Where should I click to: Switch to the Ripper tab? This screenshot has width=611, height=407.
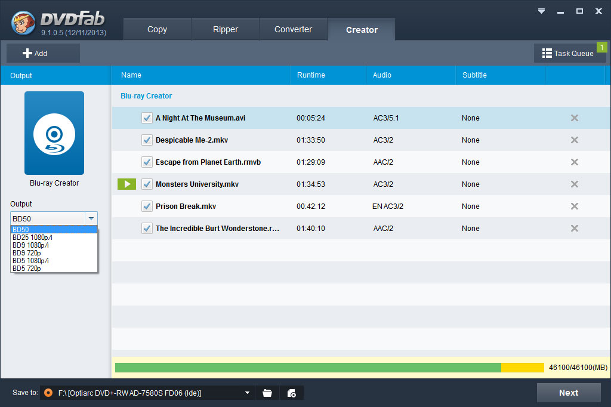click(225, 29)
